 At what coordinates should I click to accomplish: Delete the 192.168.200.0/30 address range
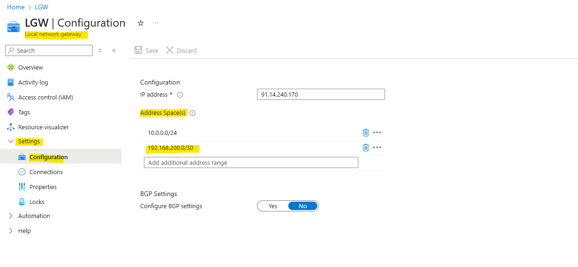click(366, 148)
